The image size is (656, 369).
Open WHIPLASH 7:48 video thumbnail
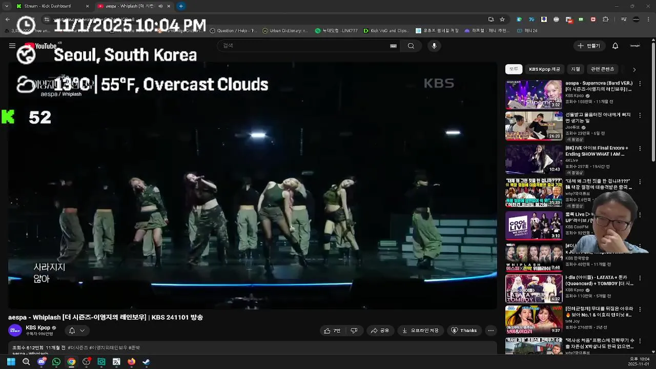(534, 257)
